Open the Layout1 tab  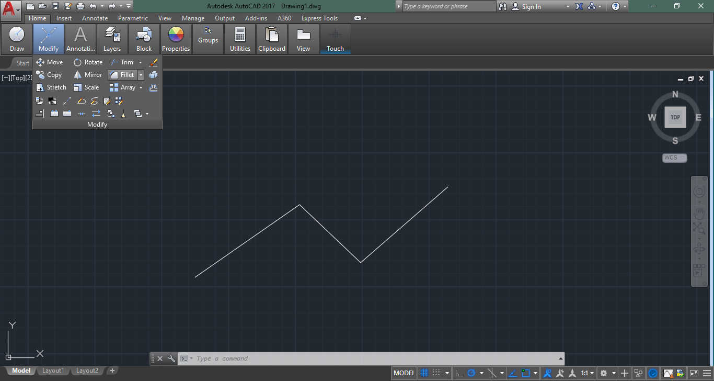pos(53,371)
